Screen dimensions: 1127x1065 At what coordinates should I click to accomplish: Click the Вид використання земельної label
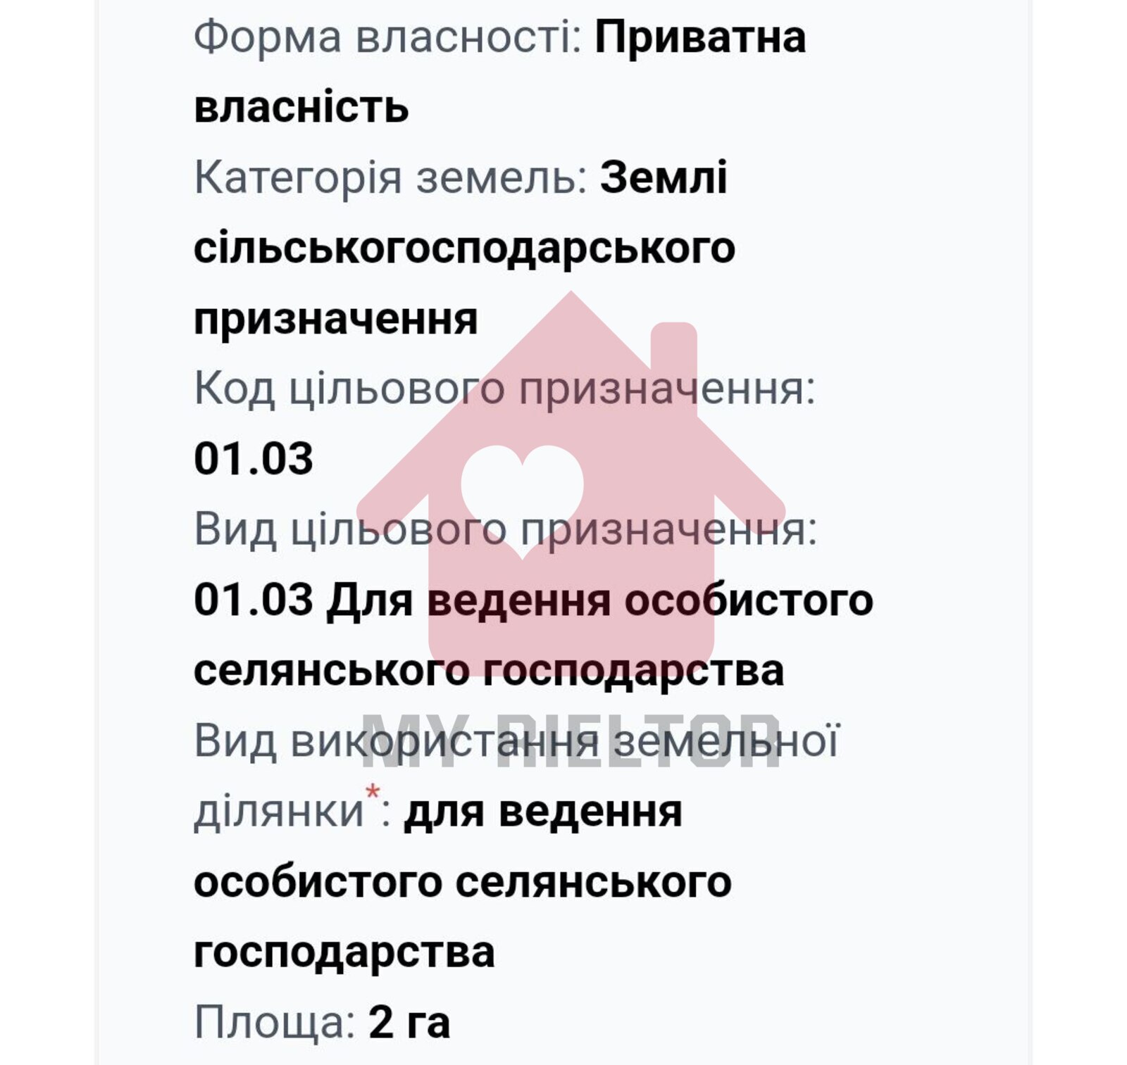pyautogui.click(x=516, y=741)
